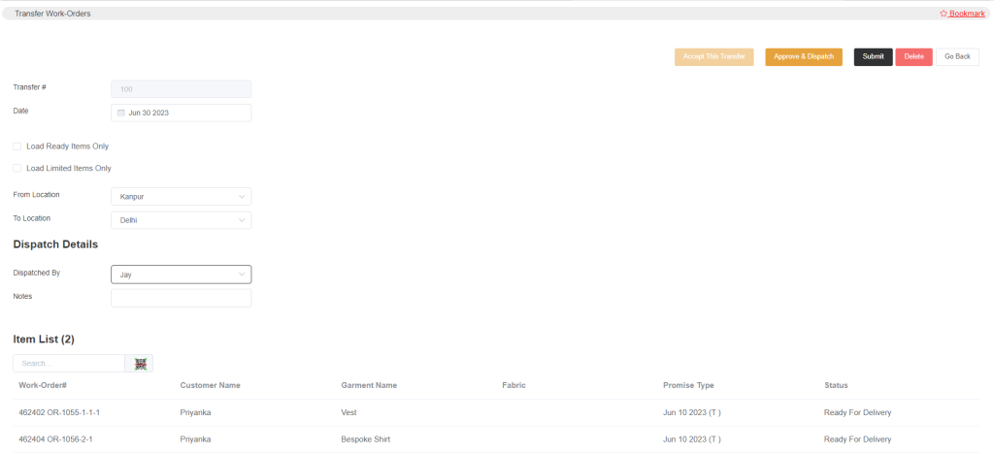Open the Dispatched By dropdown showing Jay
994x454 pixels.
tap(182, 275)
